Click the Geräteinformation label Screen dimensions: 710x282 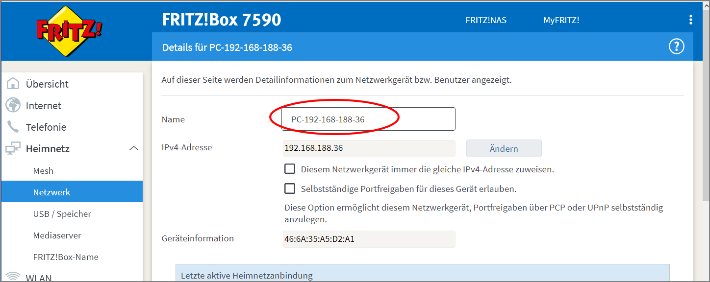pyautogui.click(x=198, y=238)
